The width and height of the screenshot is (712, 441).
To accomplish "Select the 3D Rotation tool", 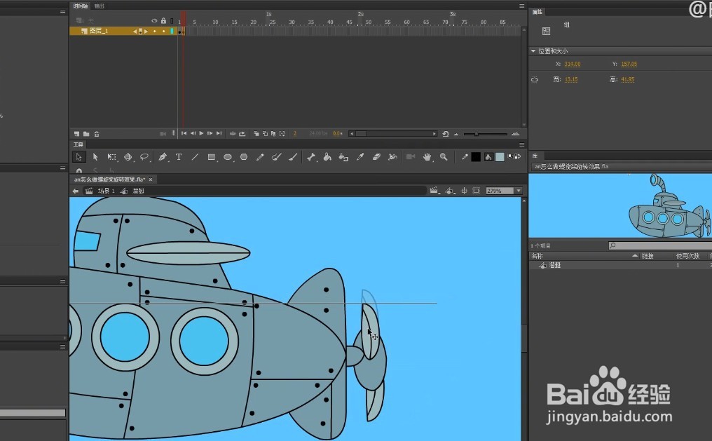I will (128, 156).
